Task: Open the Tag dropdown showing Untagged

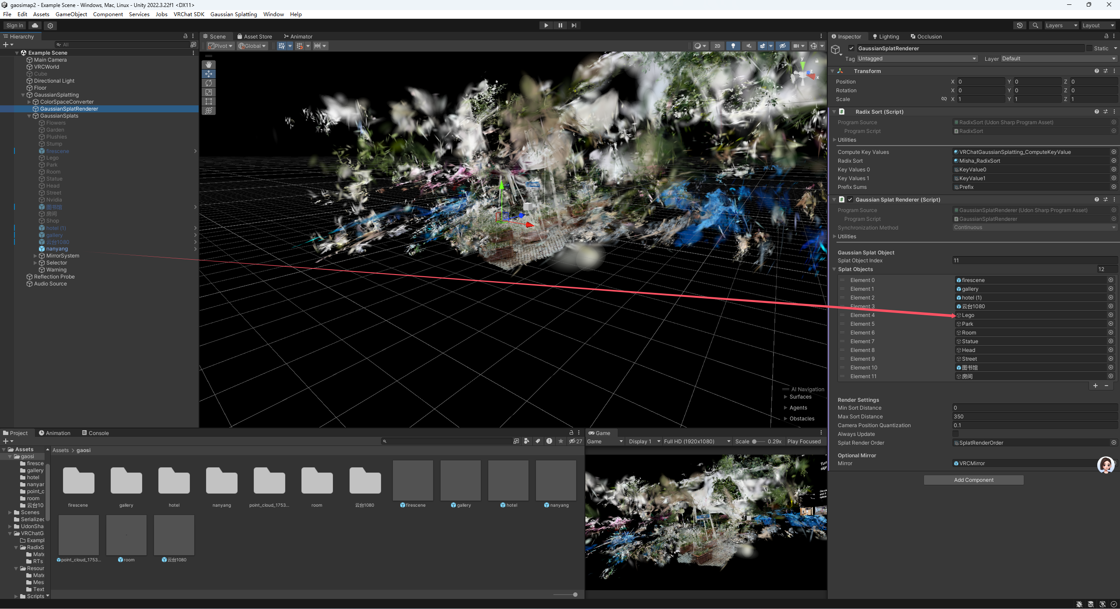Action: [x=917, y=59]
